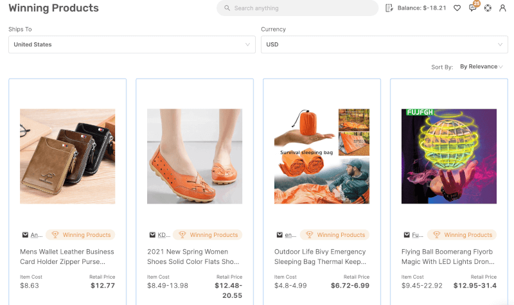Click the trophy icon on Women Shoes badge

182,234
